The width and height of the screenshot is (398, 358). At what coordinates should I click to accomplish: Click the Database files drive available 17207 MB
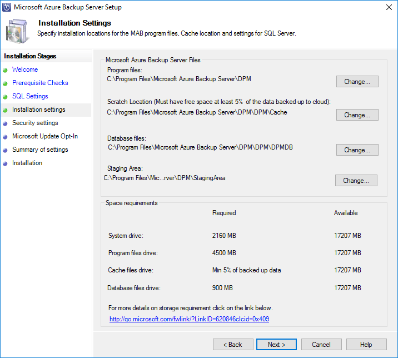(347, 288)
